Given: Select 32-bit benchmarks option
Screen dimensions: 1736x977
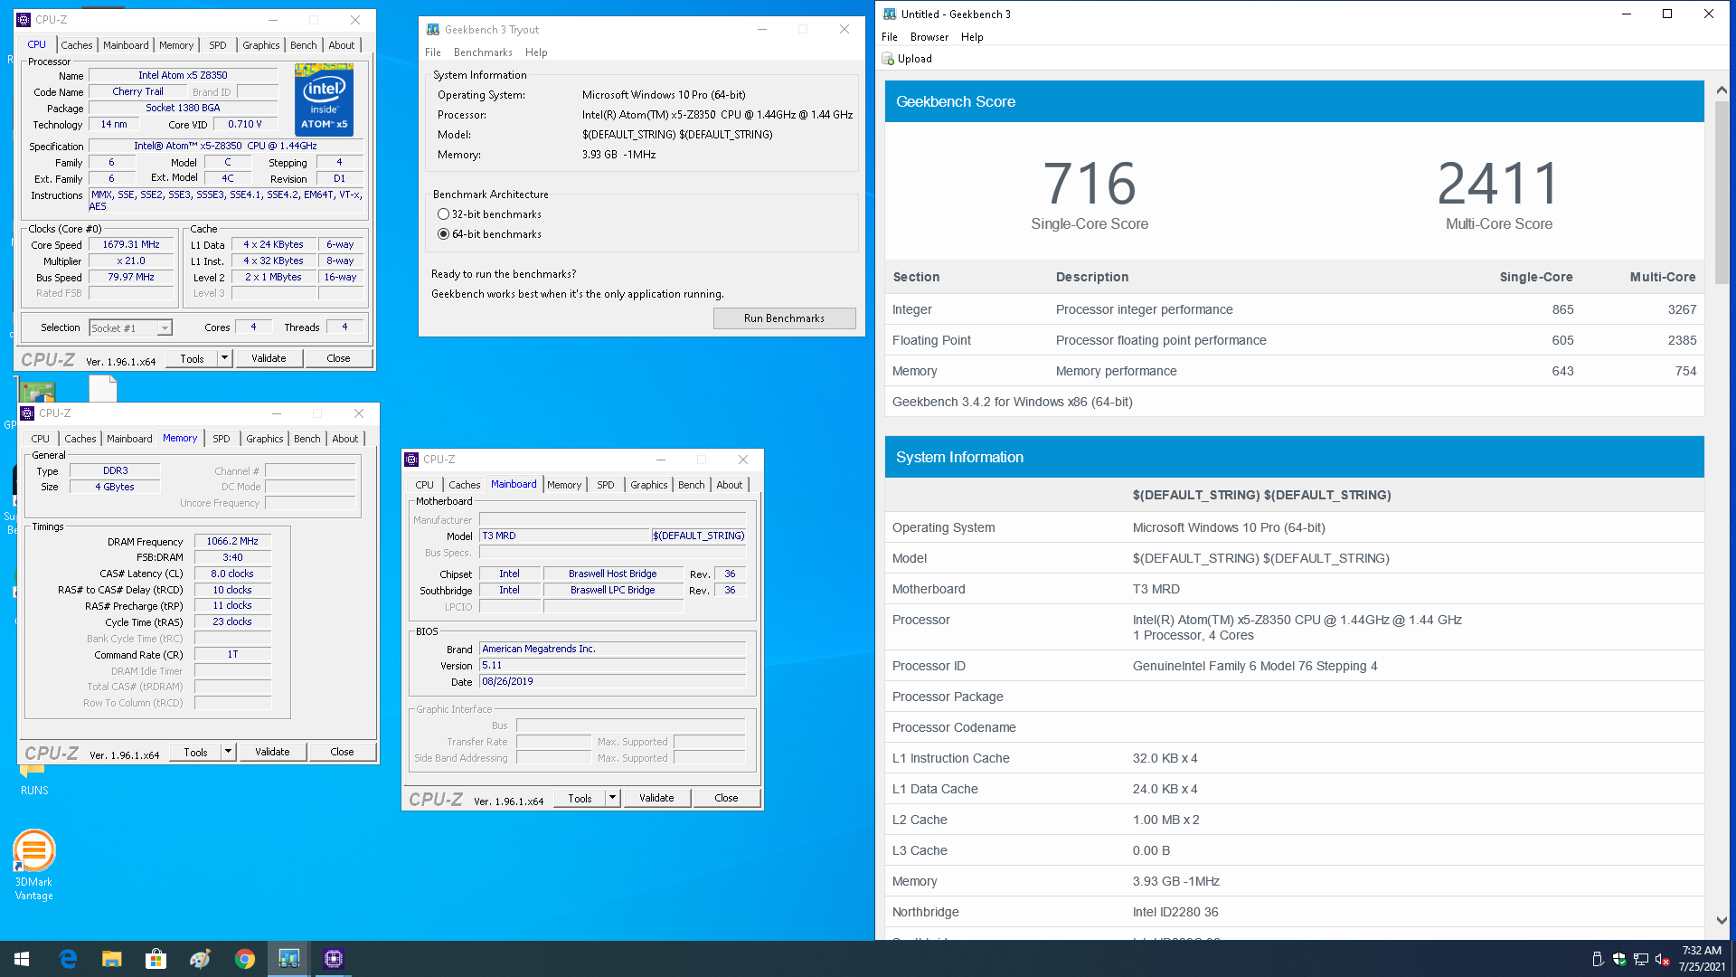Looking at the screenshot, I should tap(489, 214).
